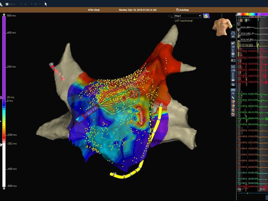Click the first torso view preset icon

click(x=233, y=102)
